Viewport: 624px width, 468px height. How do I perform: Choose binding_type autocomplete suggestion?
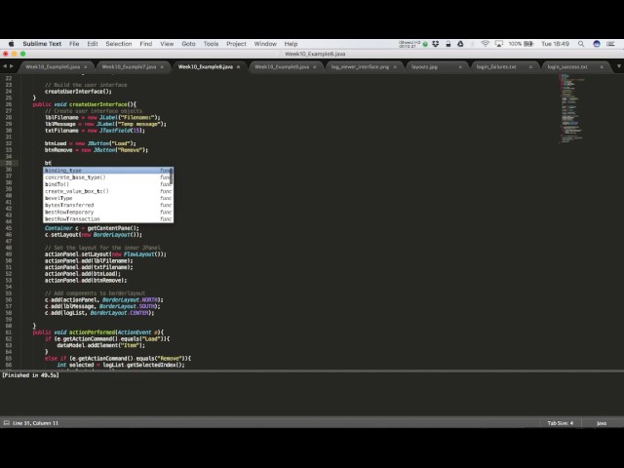coord(106,171)
